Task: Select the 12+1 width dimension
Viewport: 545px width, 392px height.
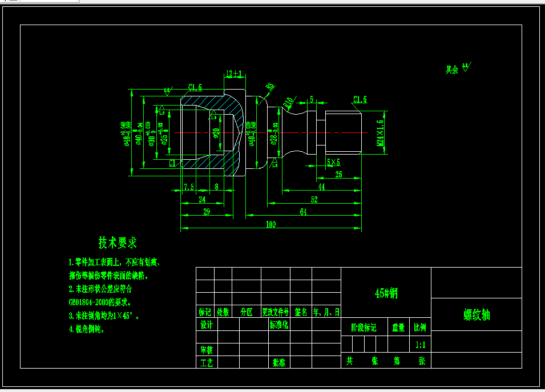Action: coord(234,74)
